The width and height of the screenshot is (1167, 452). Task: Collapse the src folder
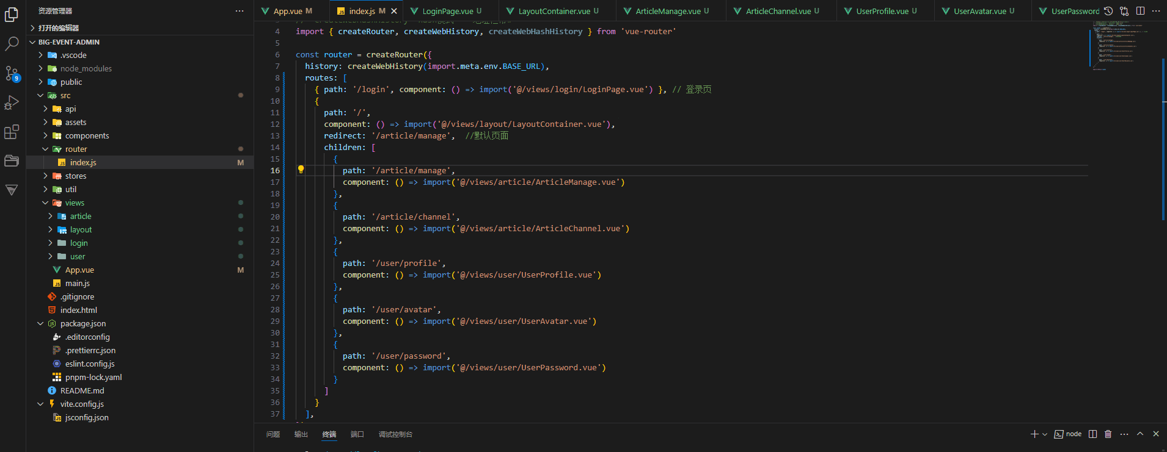coord(139,95)
